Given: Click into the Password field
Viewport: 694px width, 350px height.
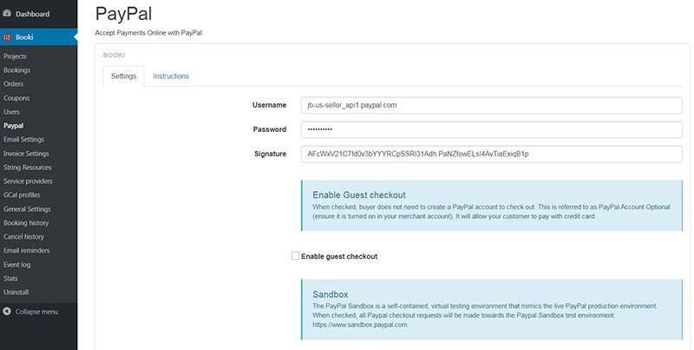Looking at the screenshot, I should [x=491, y=129].
